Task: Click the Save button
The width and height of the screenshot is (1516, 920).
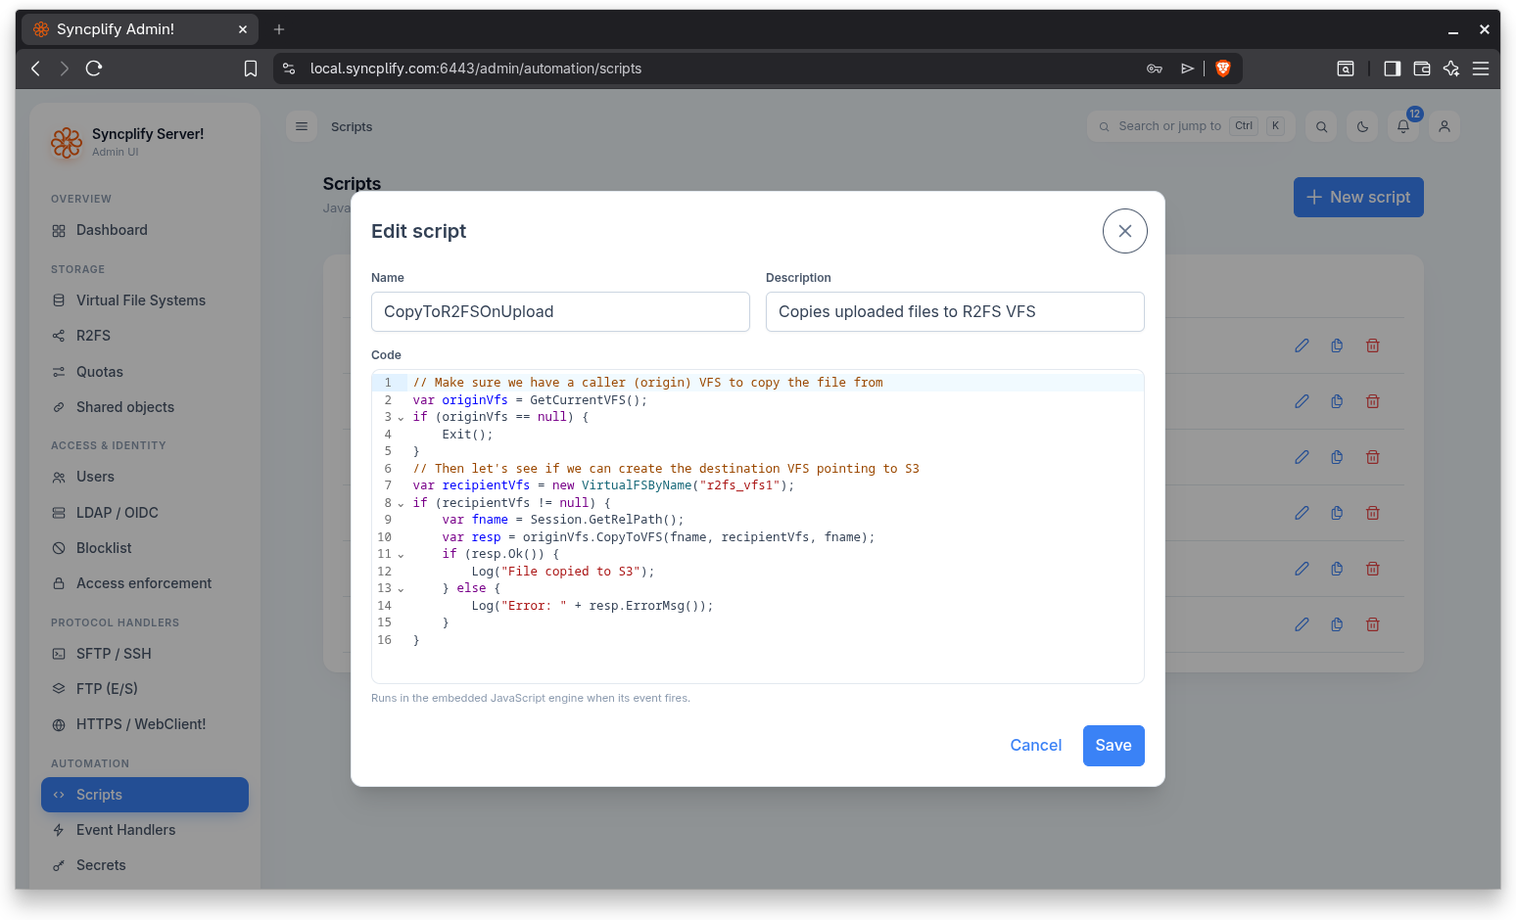Action: pos(1113,746)
